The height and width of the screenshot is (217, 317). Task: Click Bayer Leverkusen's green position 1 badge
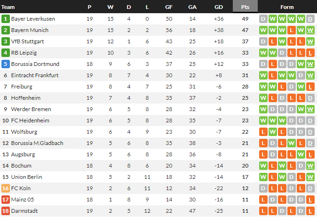[x=6, y=19]
